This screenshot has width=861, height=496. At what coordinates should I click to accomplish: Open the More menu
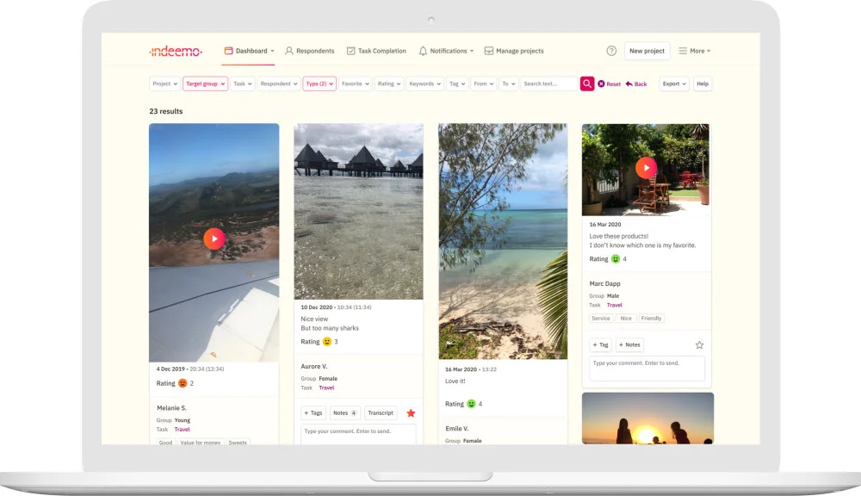click(695, 51)
